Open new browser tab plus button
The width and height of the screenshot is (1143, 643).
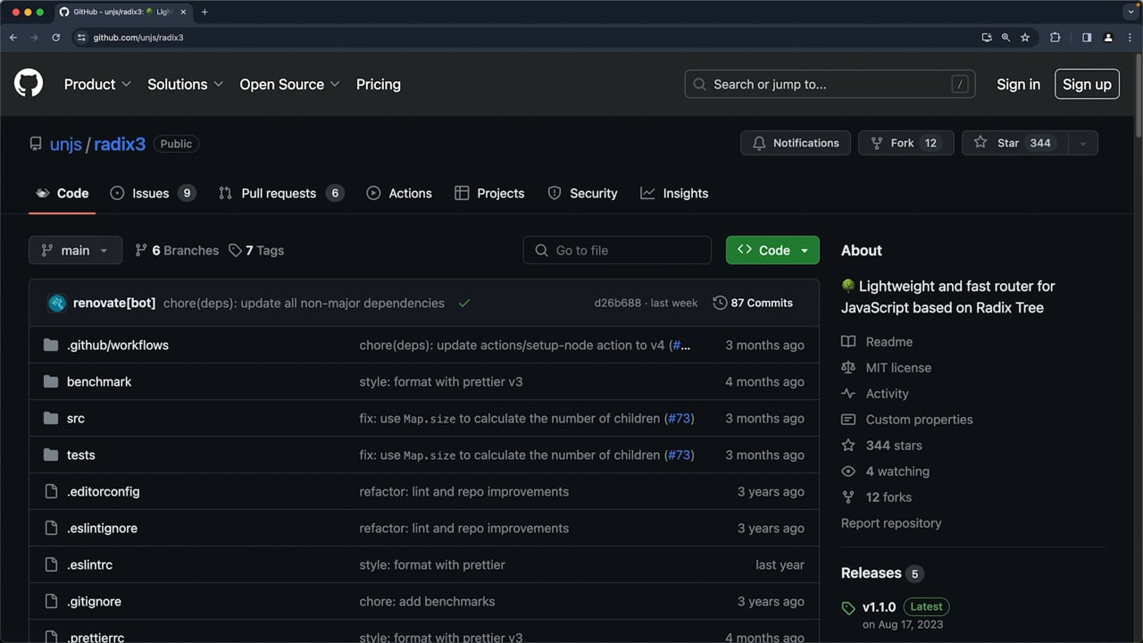(x=204, y=12)
